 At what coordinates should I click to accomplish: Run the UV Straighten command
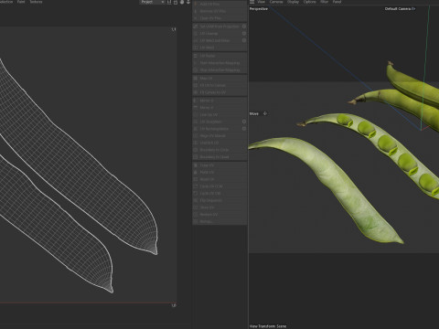tap(217, 122)
